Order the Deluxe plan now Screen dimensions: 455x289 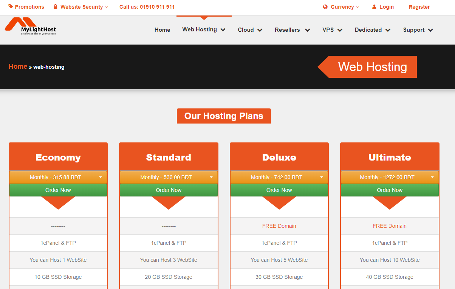click(x=279, y=190)
